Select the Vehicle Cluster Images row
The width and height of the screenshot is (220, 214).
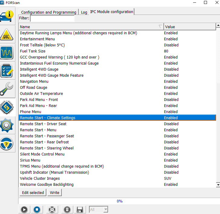(117, 178)
